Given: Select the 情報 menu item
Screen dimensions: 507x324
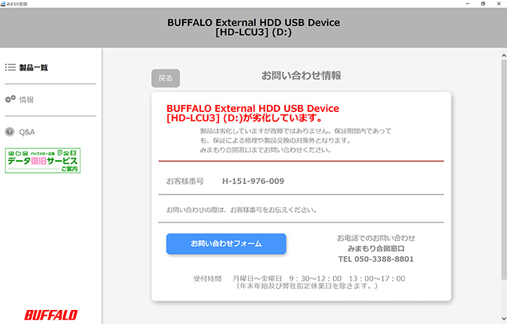Looking at the screenshot, I should (27, 99).
